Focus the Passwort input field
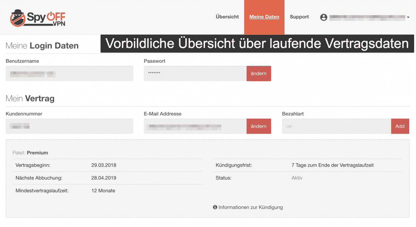Screen dimensions: 416x227 tap(195, 74)
